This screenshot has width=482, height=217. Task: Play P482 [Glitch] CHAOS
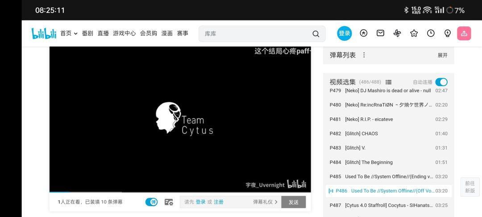coord(389,134)
